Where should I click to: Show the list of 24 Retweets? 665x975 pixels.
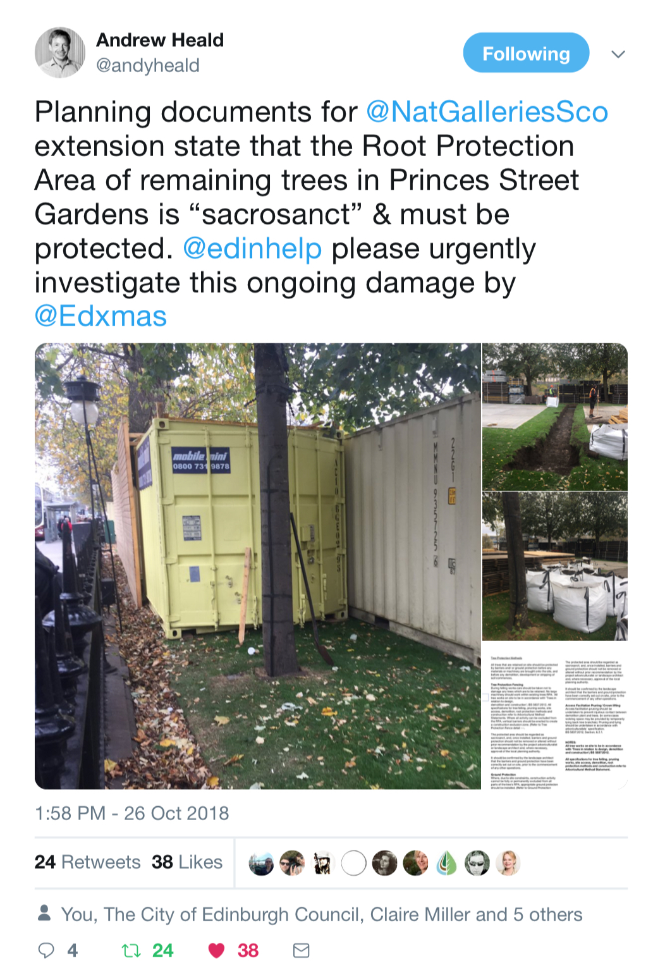[x=87, y=862]
